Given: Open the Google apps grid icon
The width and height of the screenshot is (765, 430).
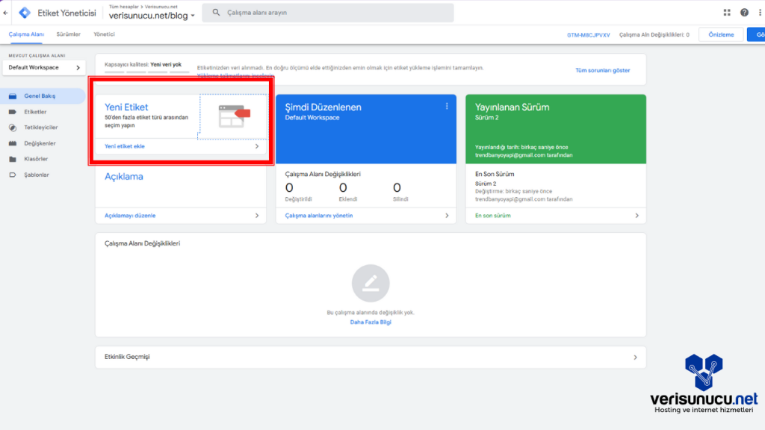Looking at the screenshot, I should tap(727, 13).
